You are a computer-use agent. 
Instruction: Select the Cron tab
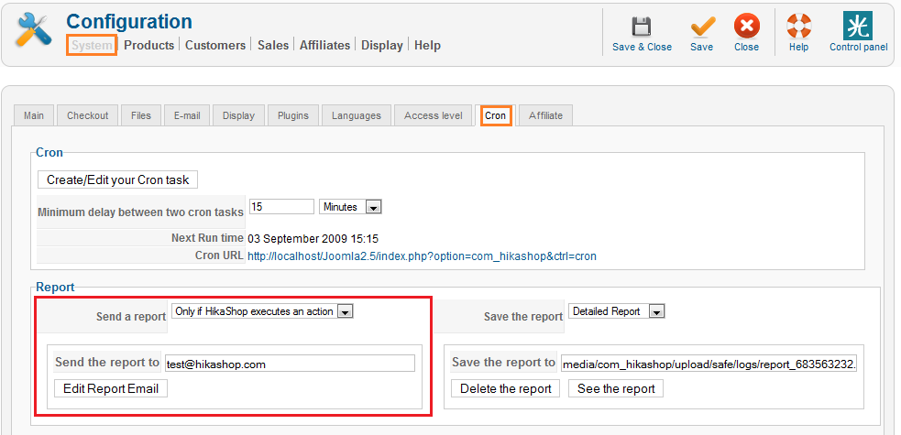click(495, 115)
